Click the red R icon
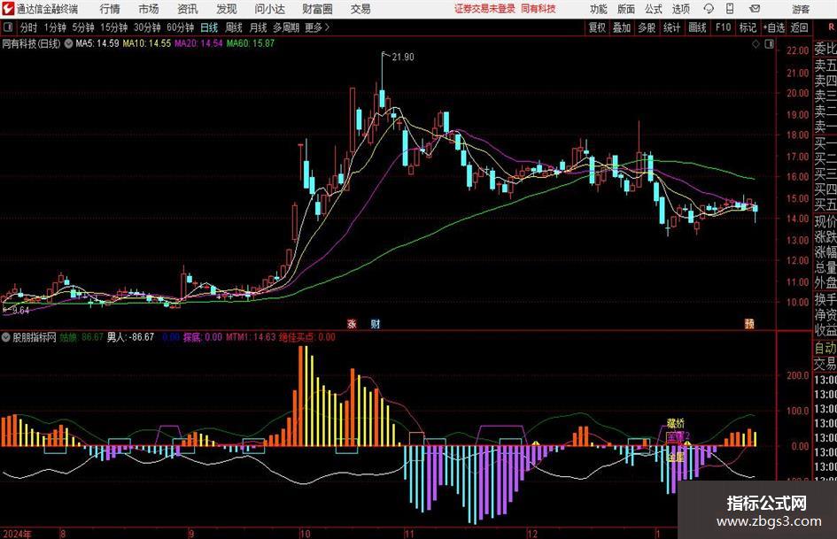The height and width of the screenshot is (539, 837). (x=831, y=27)
